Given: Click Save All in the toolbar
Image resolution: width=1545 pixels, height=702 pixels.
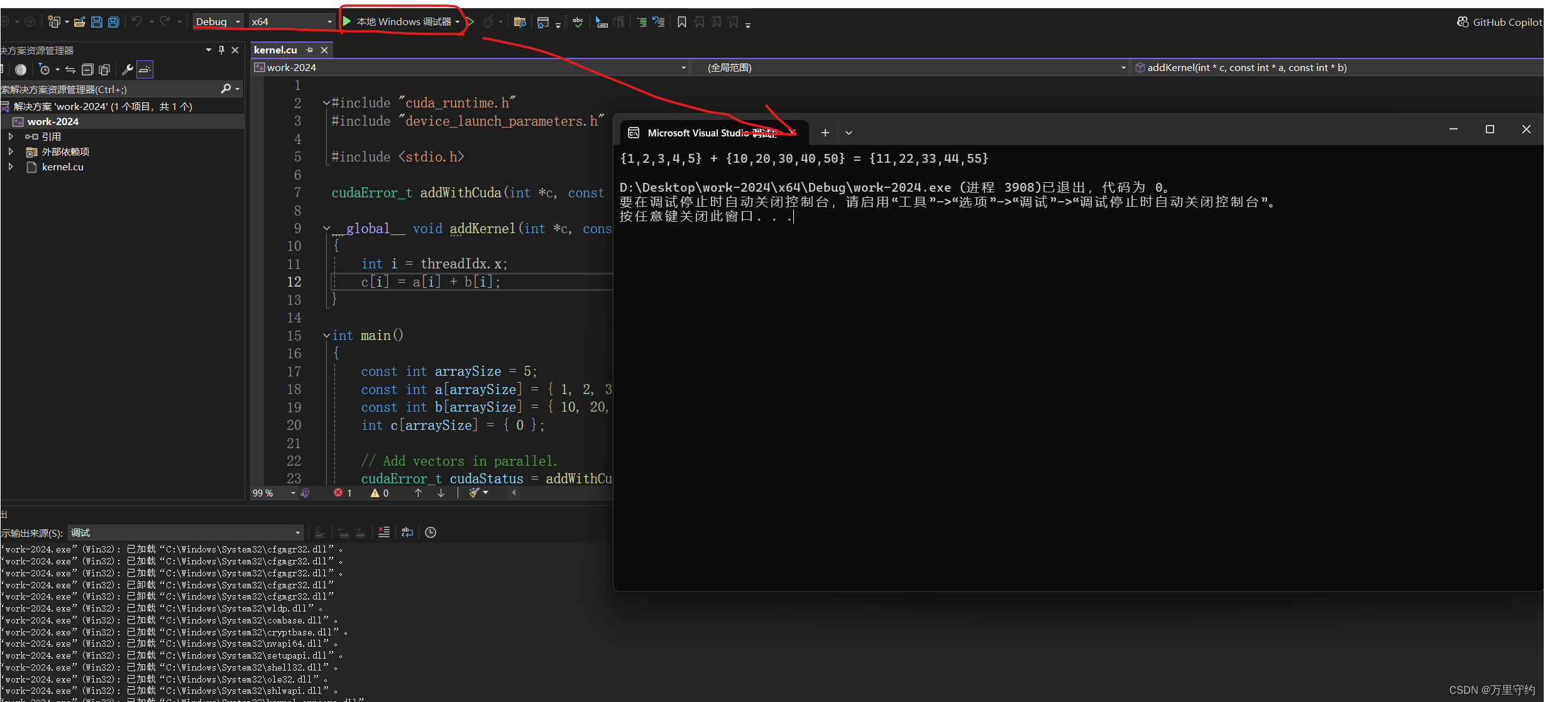Looking at the screenshot, I should (113, 22).
